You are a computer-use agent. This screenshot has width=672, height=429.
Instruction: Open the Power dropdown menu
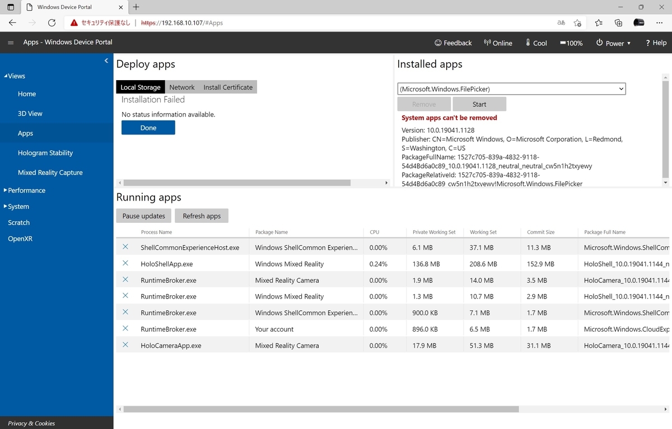coord(613,43)
